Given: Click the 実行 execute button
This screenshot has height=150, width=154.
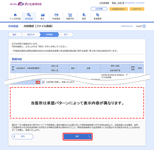Looking at the screenshot, I should coord(78,137).
